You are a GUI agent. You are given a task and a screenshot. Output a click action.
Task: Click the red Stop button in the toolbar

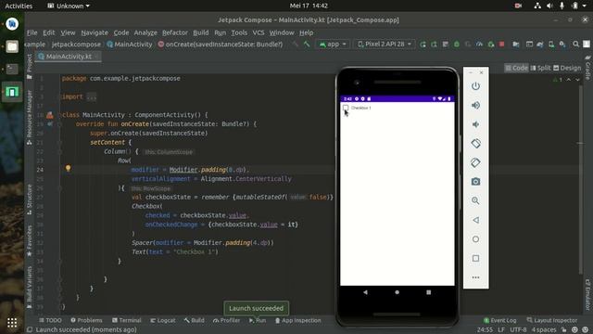502,45
